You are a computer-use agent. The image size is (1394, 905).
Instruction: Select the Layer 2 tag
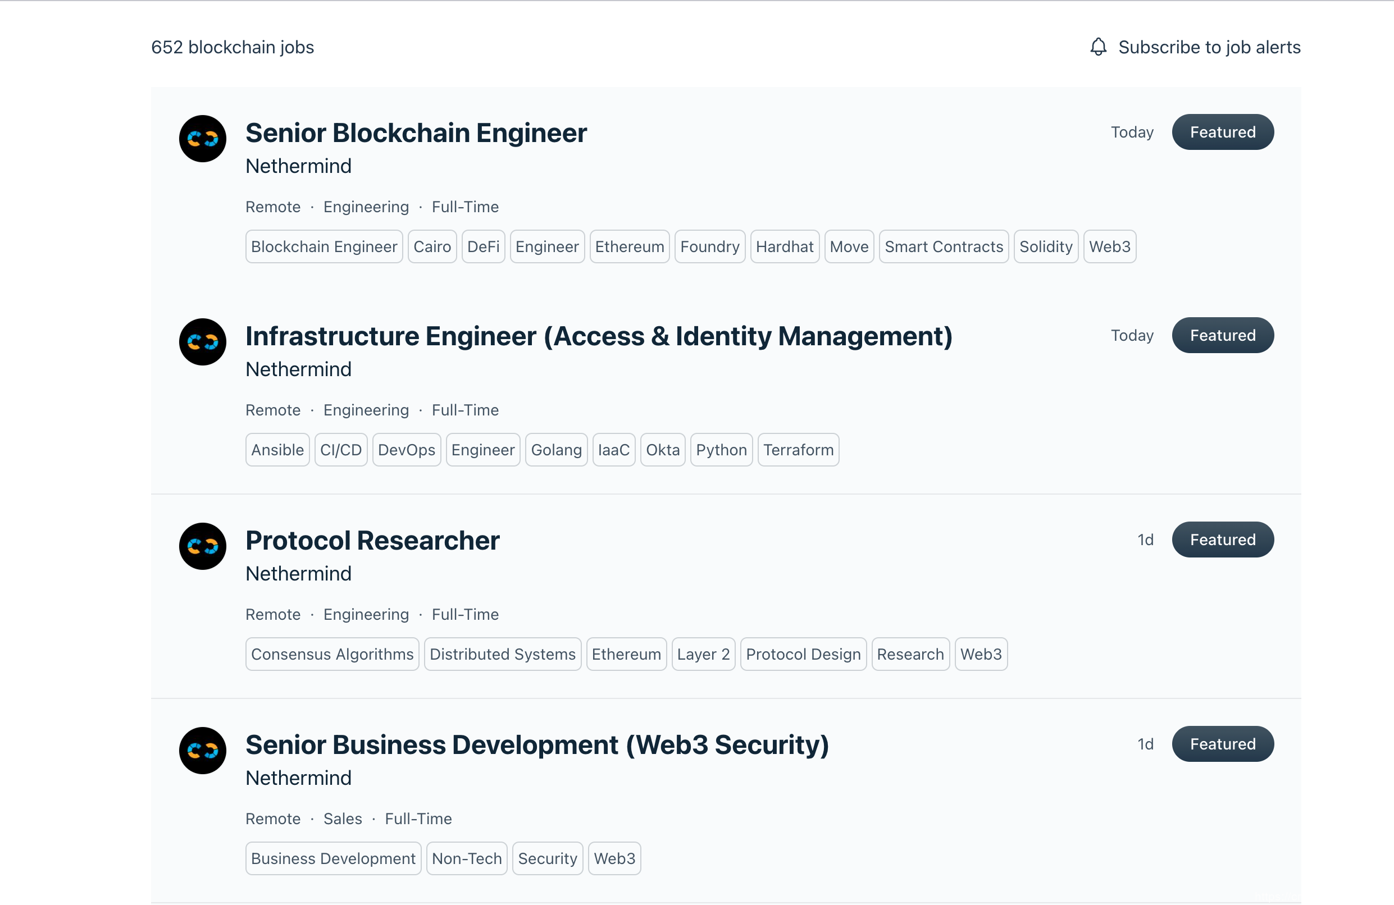pyautogui.click(x=703, y=654)
